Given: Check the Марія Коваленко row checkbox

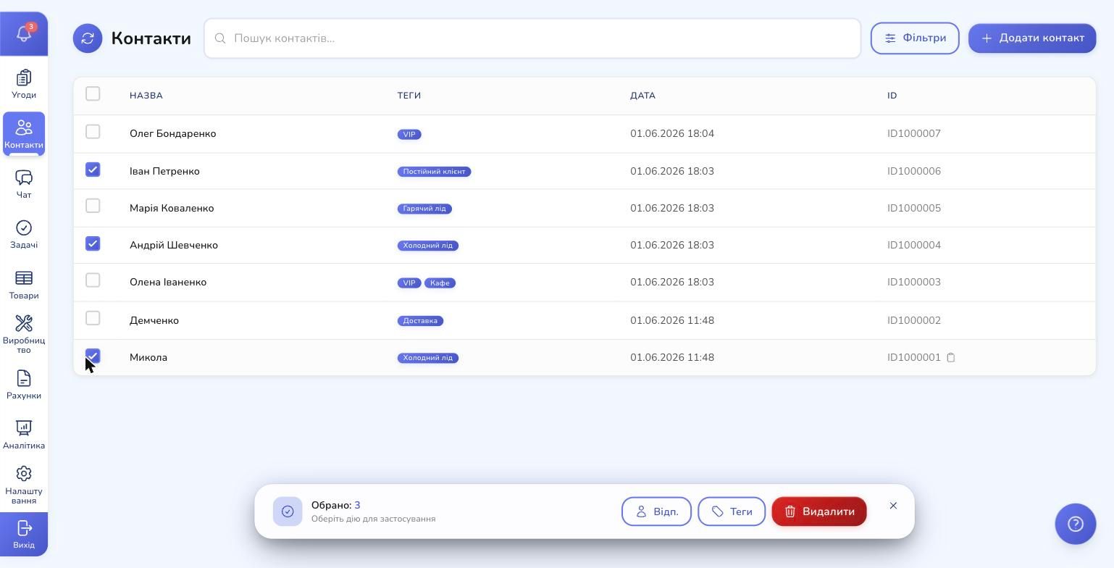Looking at the screenshot, I should pos(93,206).
